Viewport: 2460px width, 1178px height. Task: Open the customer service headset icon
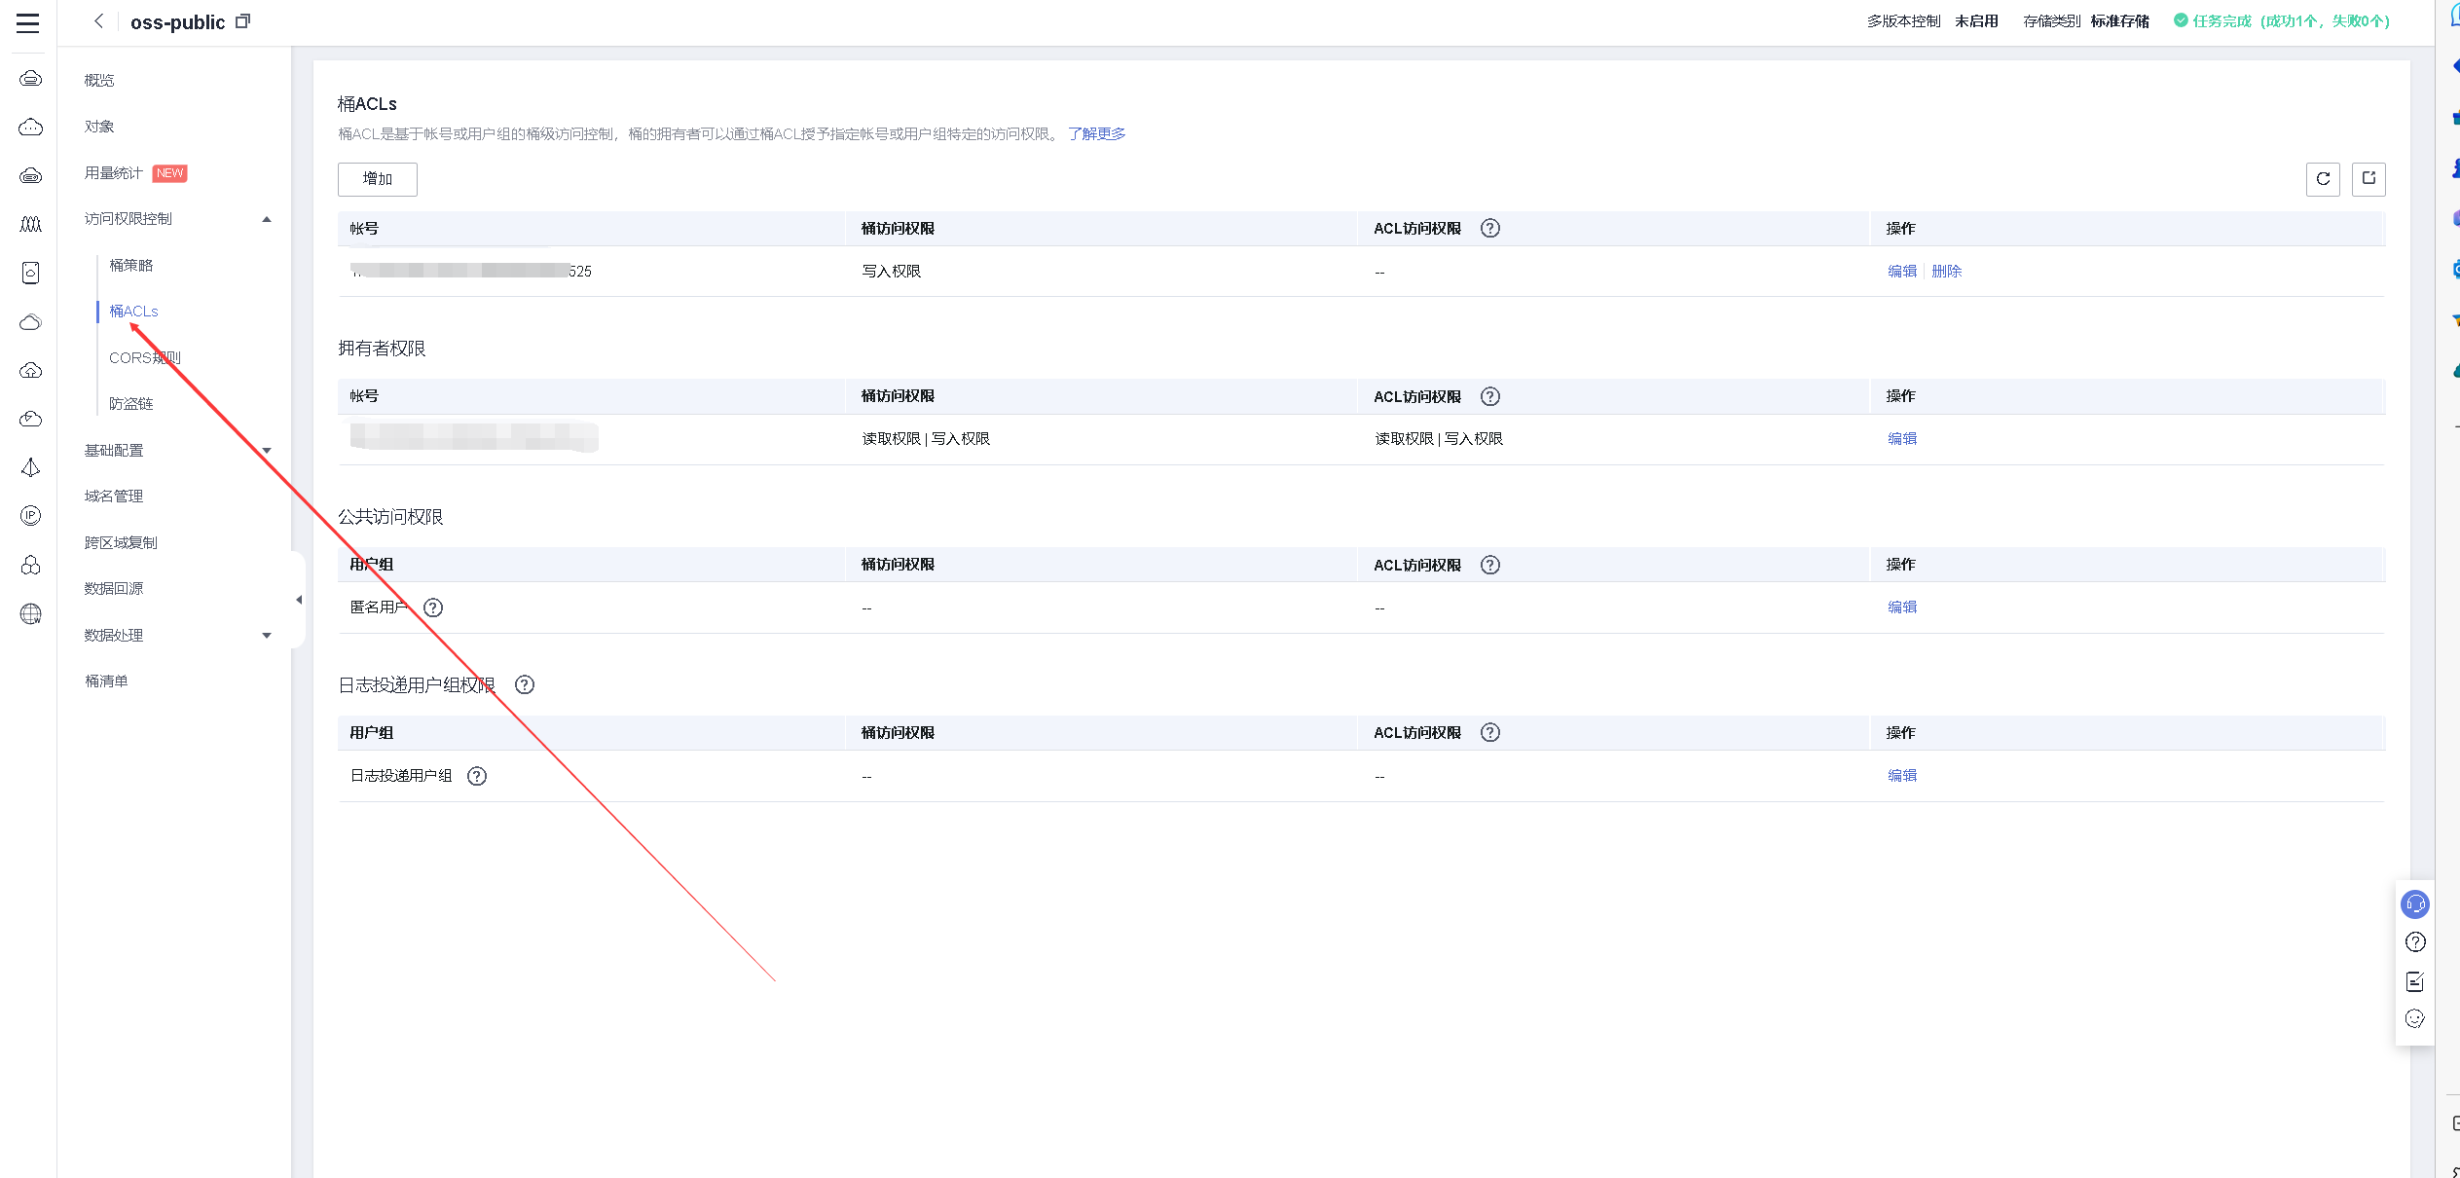[x=2415, y=904]
